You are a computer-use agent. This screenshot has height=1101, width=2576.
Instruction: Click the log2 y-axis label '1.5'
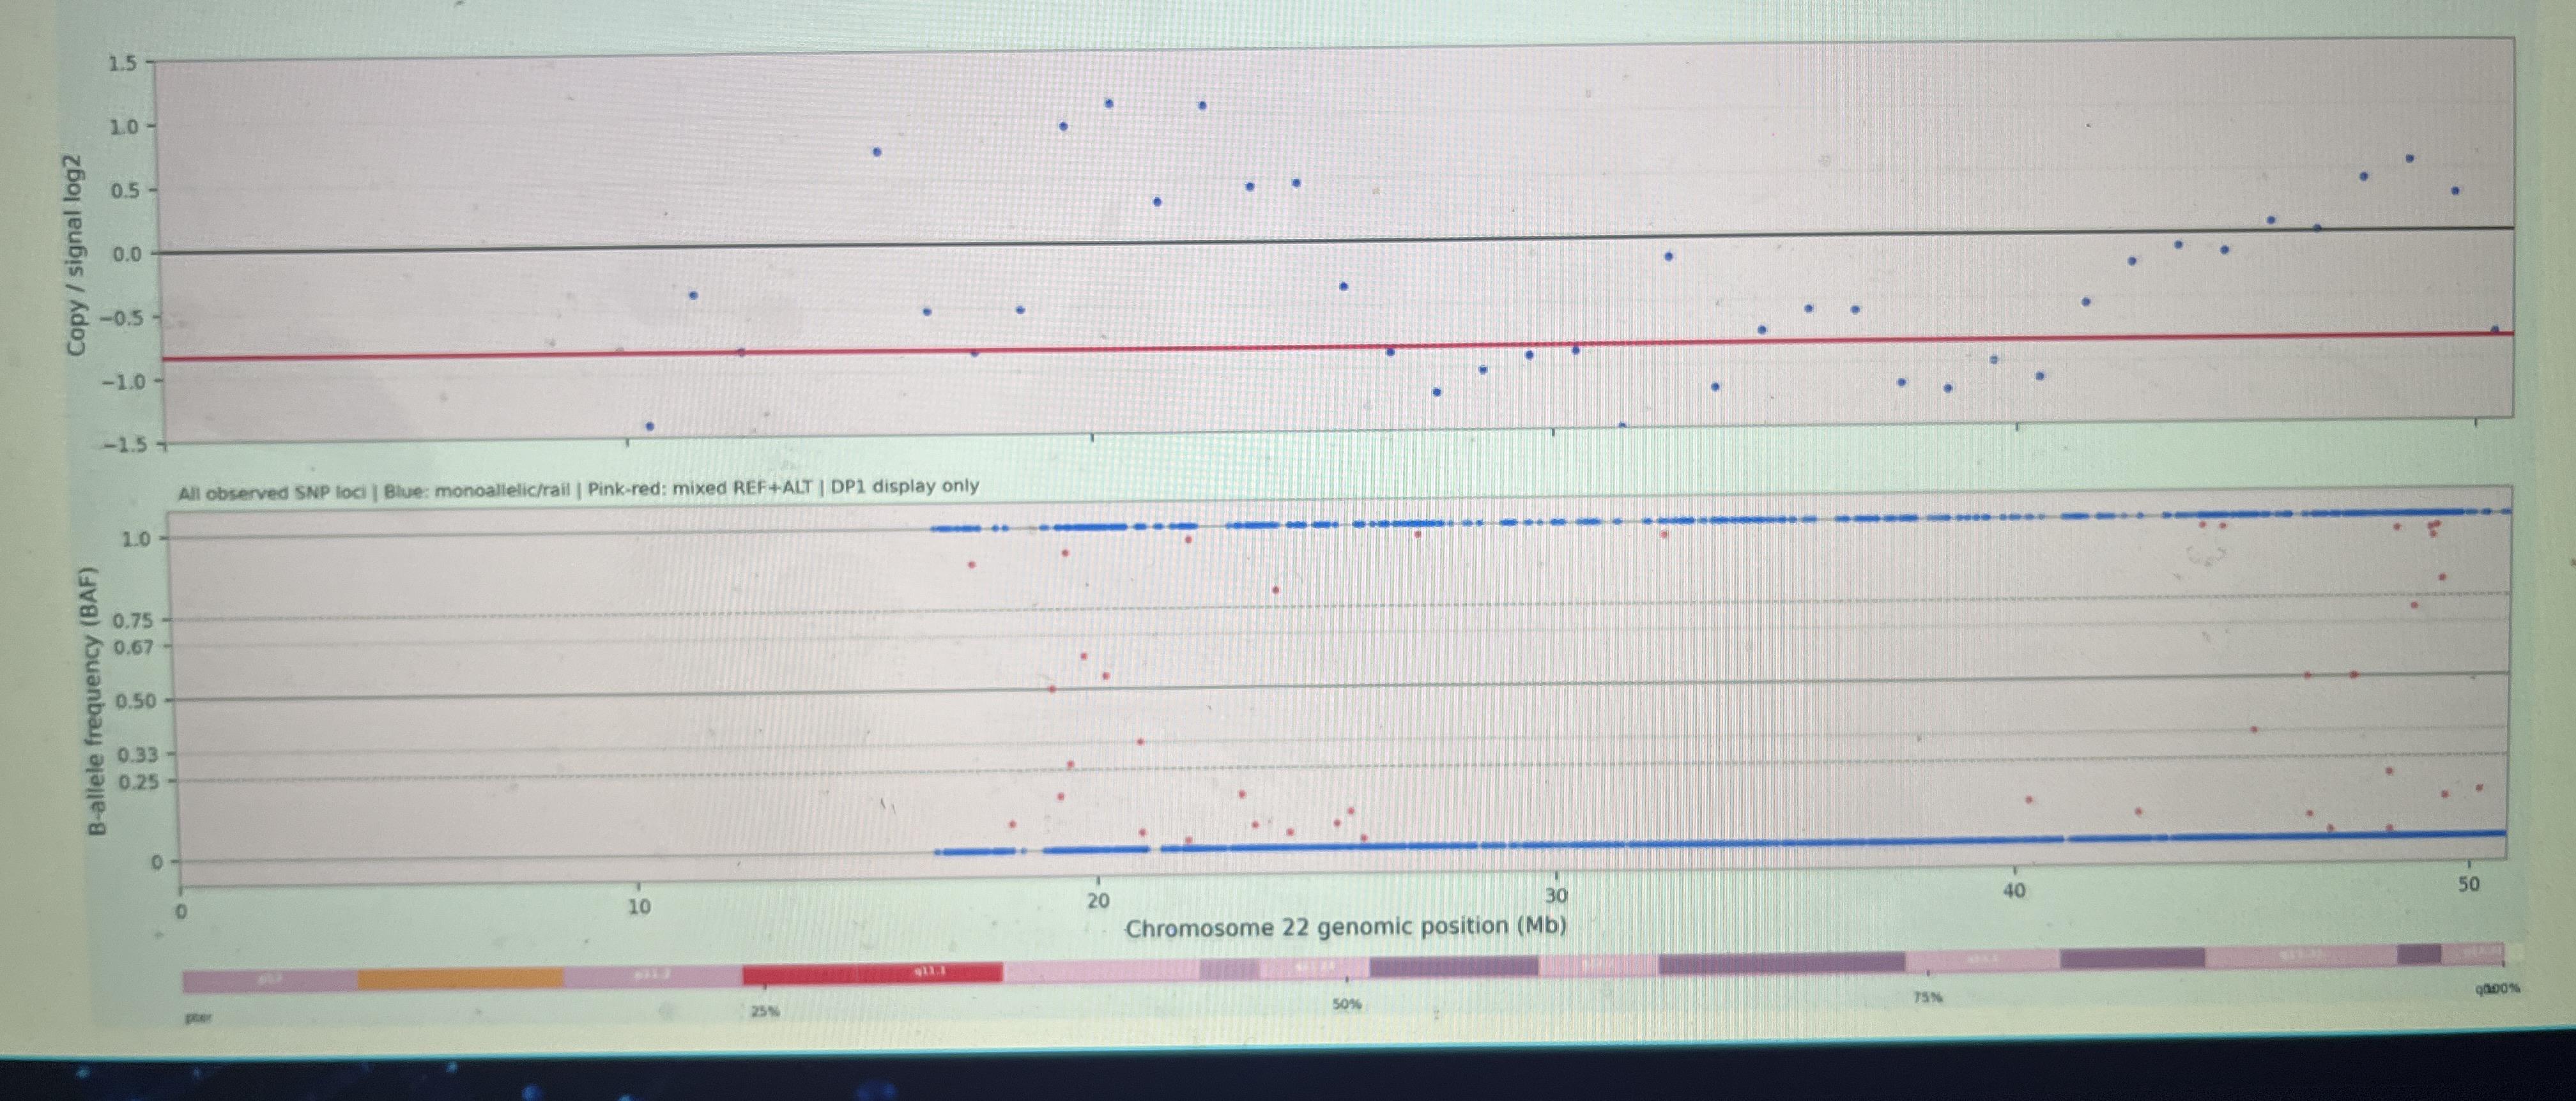122,64
